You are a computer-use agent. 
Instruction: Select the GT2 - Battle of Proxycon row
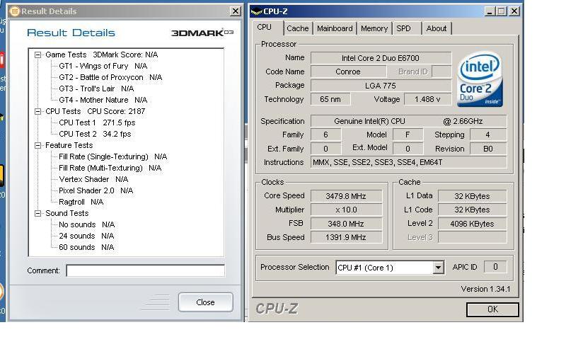click(110, 77)
